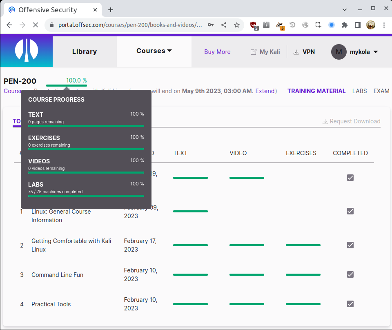Click the LABS progress bar in Course Progress popup
The height and width of the screenshot is (330, 392).
86,196
